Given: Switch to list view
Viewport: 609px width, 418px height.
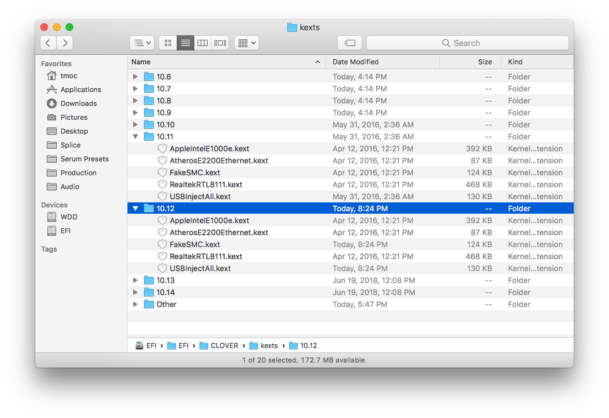Looking at the screenshot, I should click(x=186, y=43).
